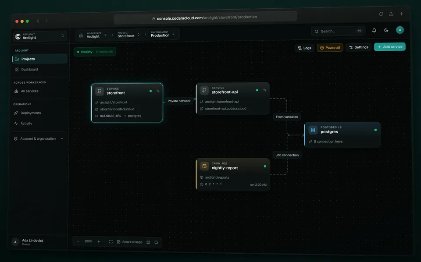Screen dimensions: 421x262
Task: Click the canvas search magnifier icon
Action: (x=156, y=242)
